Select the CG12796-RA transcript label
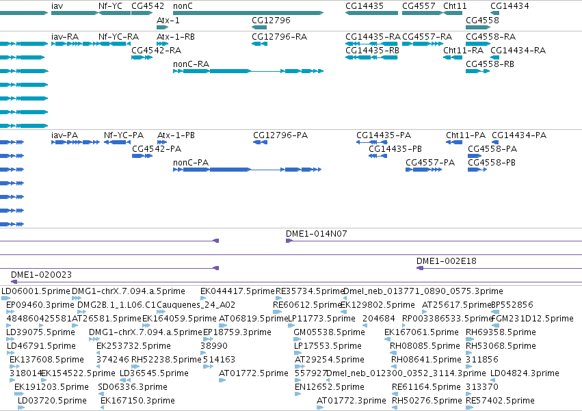Screen dimensions: 582x411 (x=280, y=37)
